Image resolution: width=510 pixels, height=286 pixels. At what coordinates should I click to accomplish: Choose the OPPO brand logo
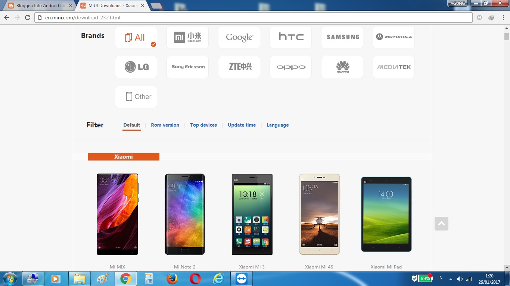coord(290,67)
